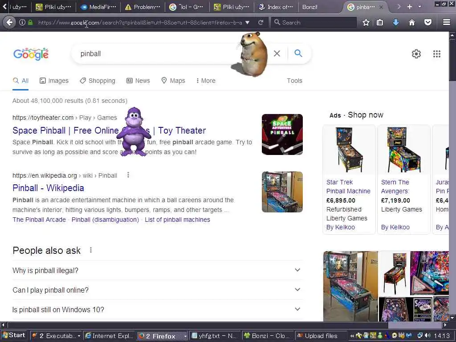Switch to the Problem warning browser tab
Screen dimensions: 456x342
click(143, 7)
